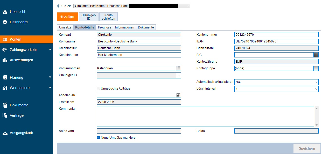Switch to the Prognose tab
Screen dimensions: 322x154
click(x=105, y=27)
